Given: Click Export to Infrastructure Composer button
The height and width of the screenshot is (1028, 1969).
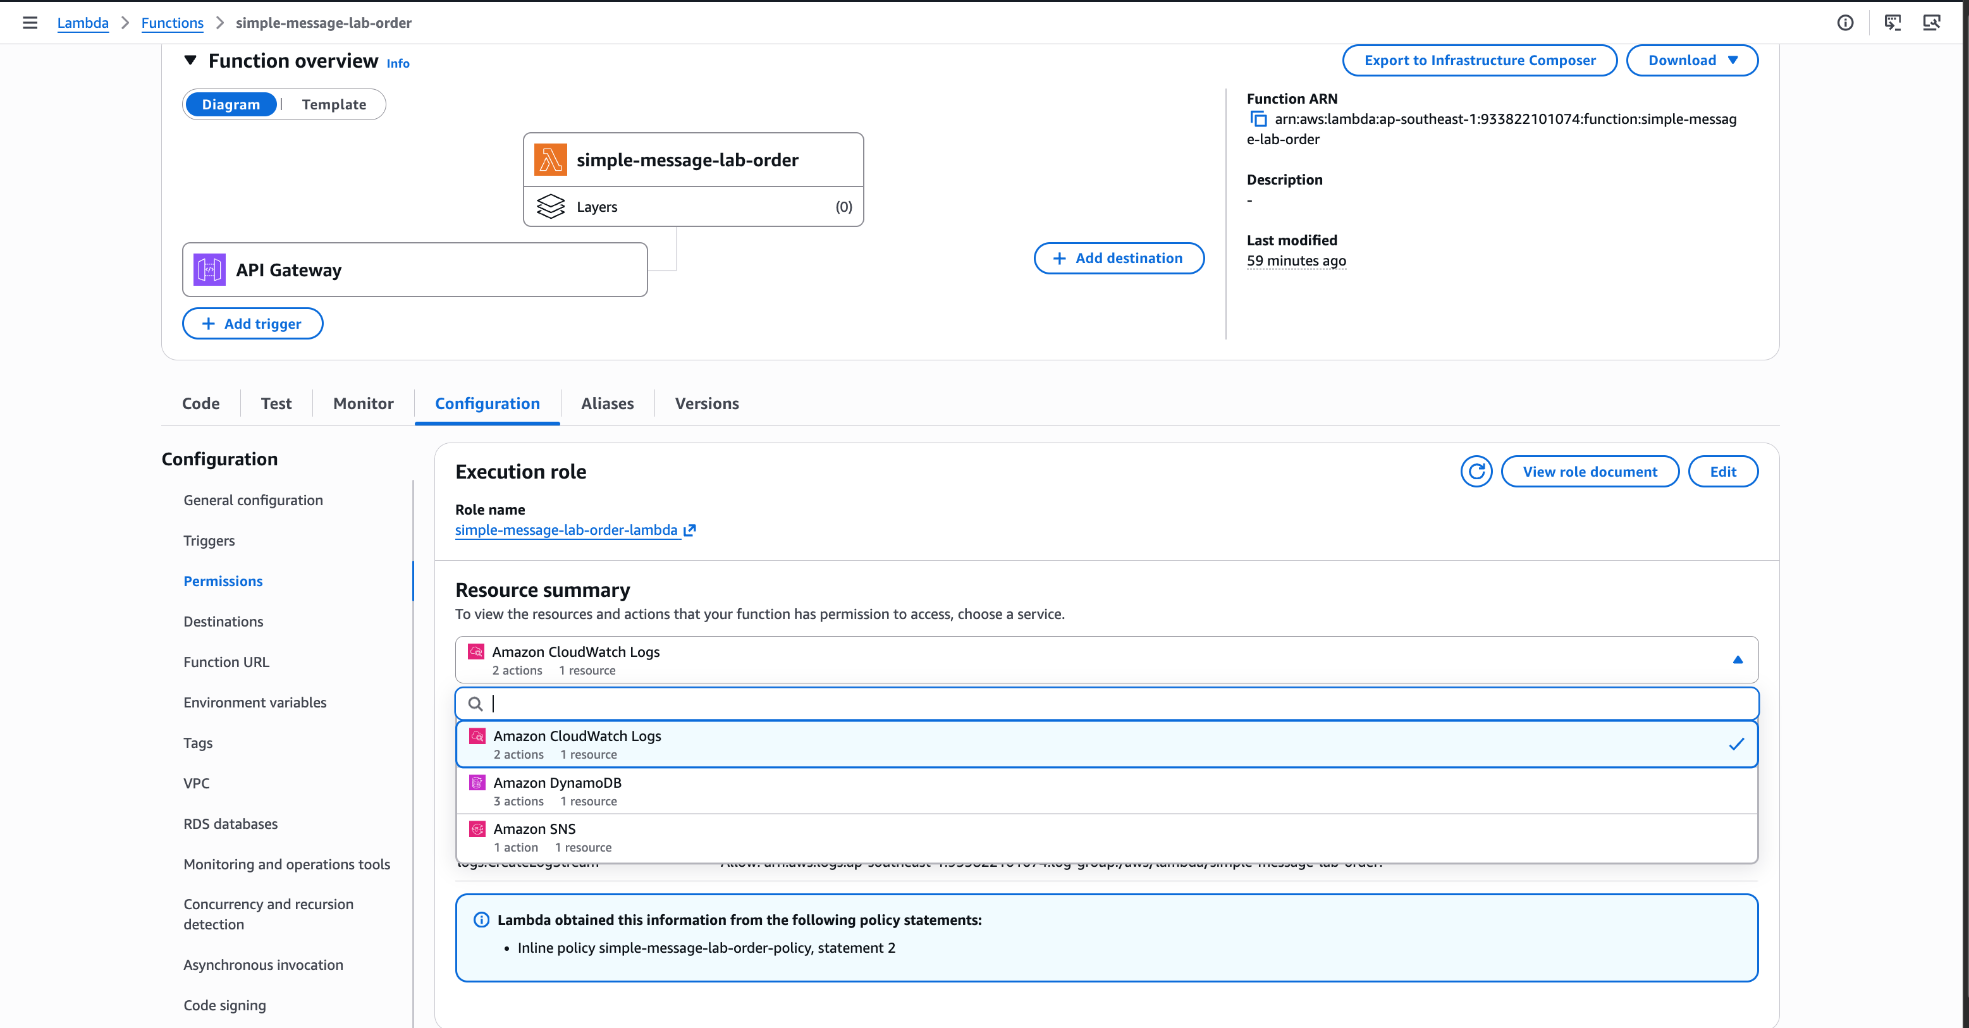Looking at the screenshot, I should 1480,61.
